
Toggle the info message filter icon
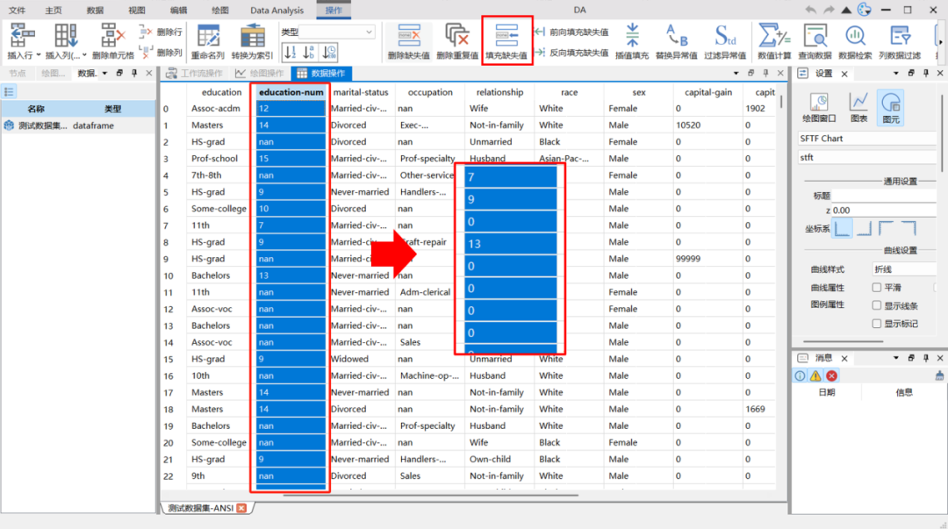pyautogui.click(x=800, y=375)
